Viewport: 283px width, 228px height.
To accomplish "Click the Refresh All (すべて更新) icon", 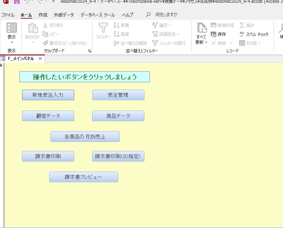I will point(202,29).
